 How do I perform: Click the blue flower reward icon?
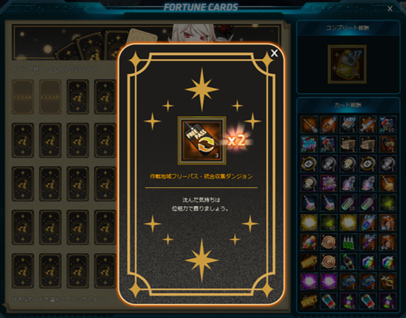(309, 144)
